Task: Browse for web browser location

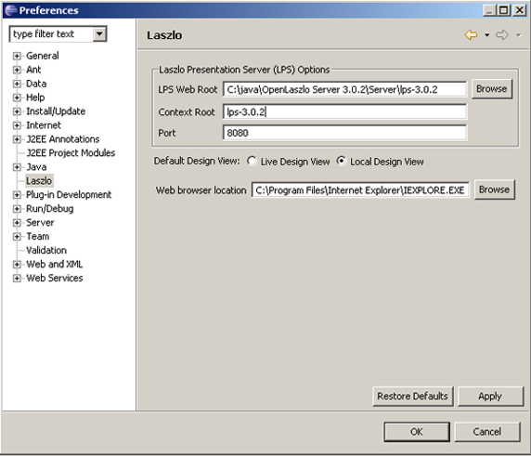Action: [x=494, y=189]
